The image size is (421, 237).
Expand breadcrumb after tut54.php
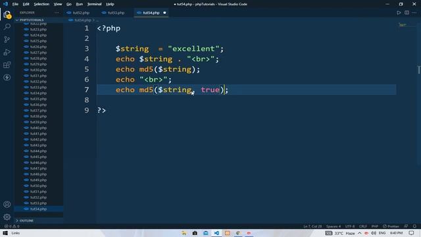pyautogui.click(x=97, y=20)
